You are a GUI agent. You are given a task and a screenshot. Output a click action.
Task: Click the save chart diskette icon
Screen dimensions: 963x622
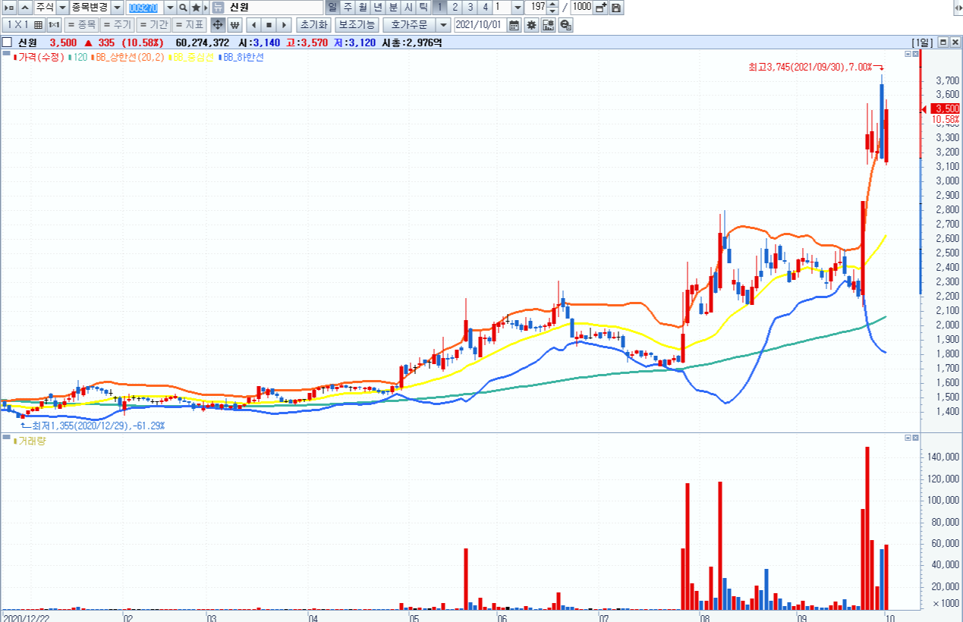(615, 7)
